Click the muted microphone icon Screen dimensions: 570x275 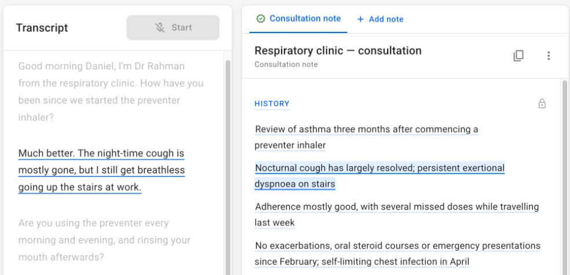coord(159,28)
